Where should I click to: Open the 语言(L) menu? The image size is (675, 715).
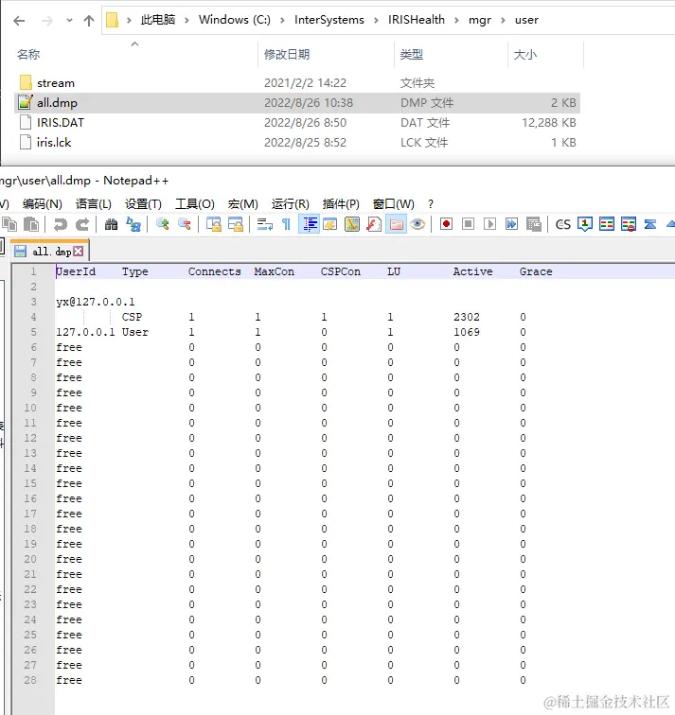click(94, 204)
